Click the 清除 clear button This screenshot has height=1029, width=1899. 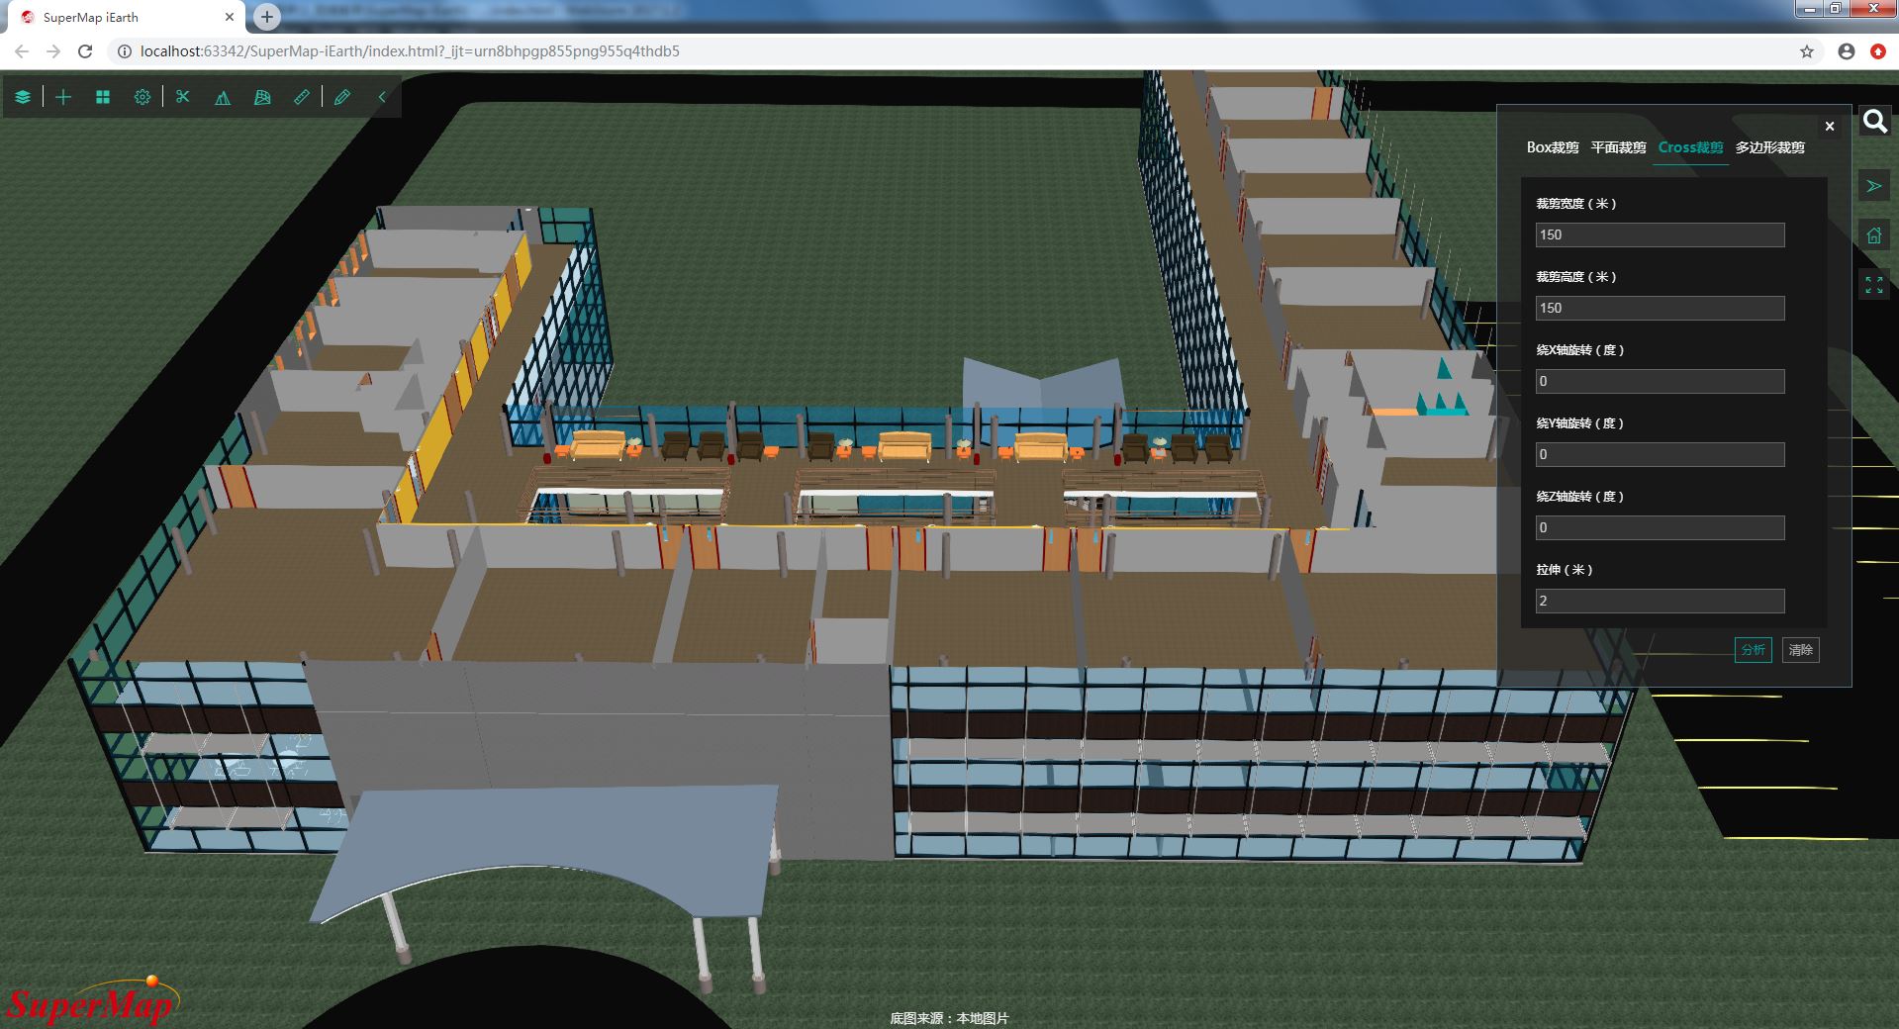(1800, 650)
